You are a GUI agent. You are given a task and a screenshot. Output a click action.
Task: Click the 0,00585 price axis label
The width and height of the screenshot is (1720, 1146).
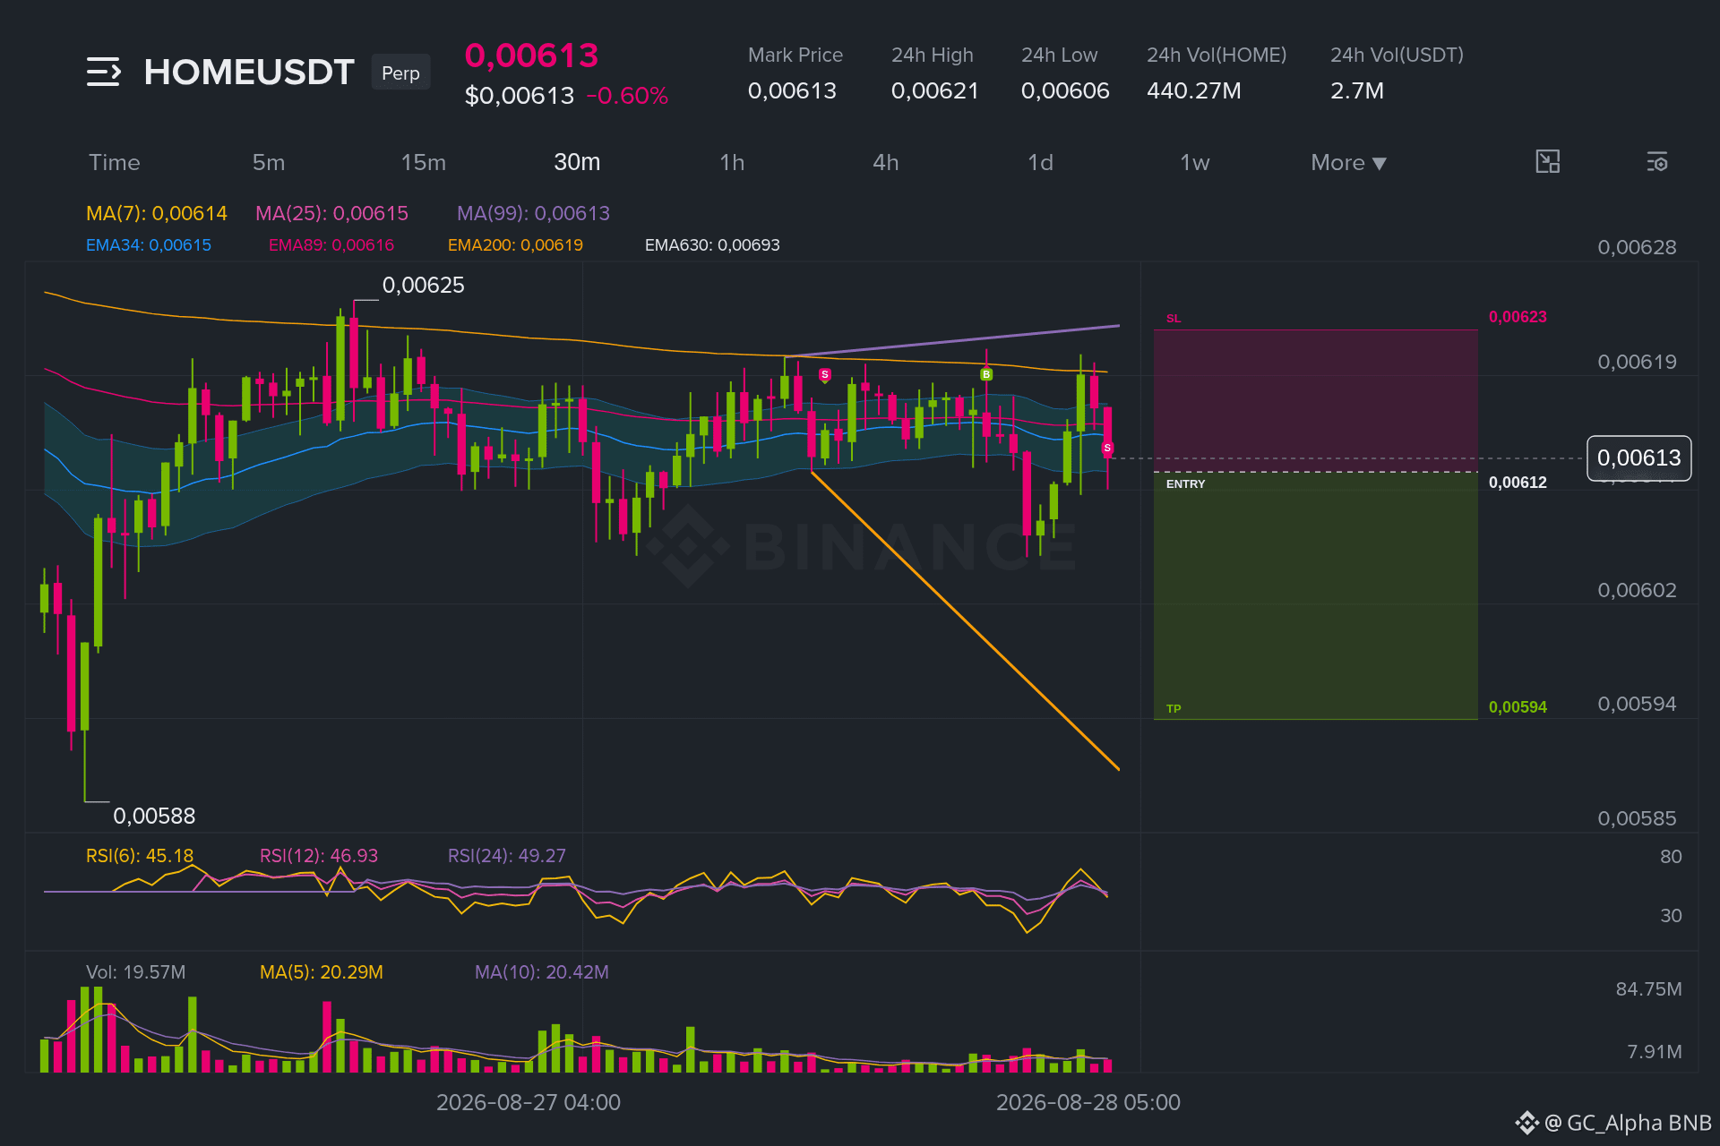[x=1637, y=819]
